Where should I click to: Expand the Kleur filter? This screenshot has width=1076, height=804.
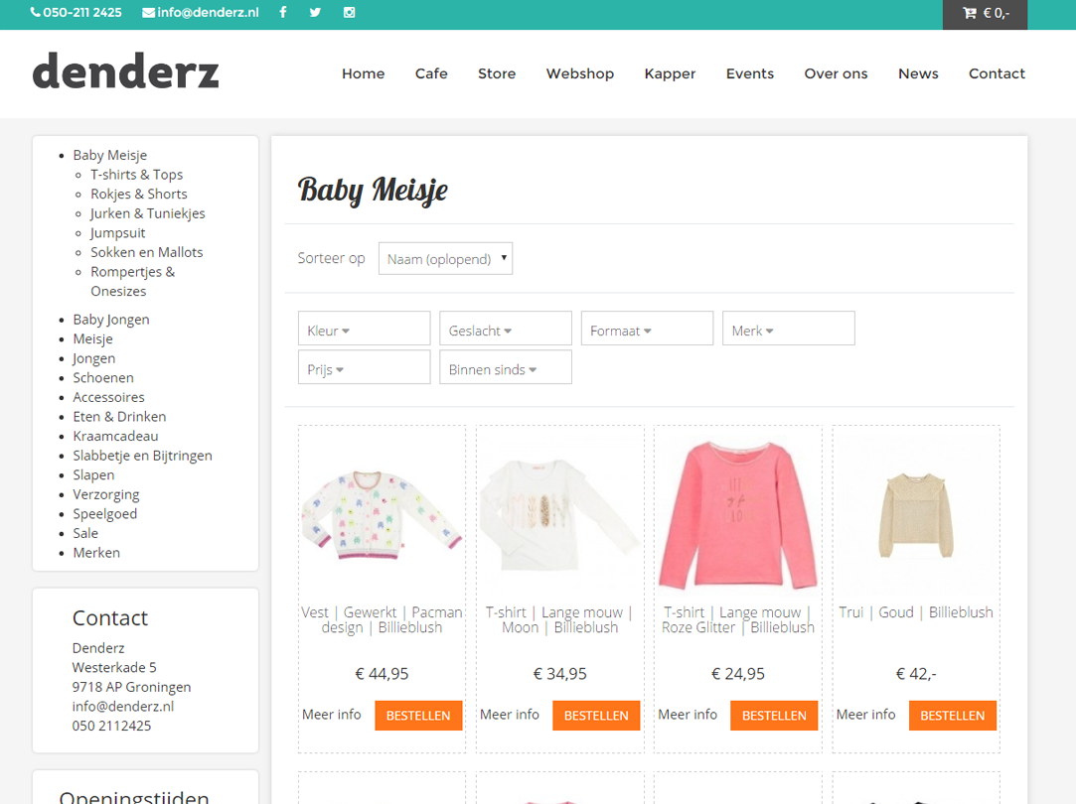pyautogui.click(x=365, y=329)
